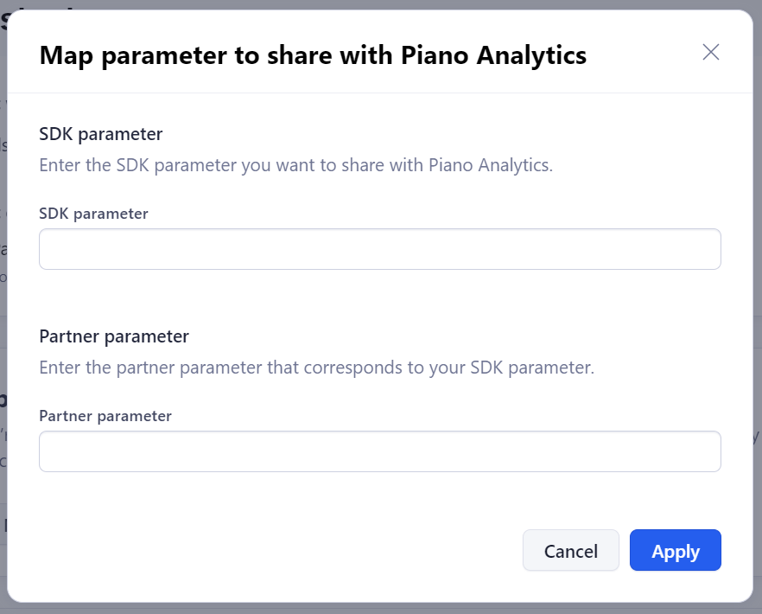
Task: Click the "Map parameter to share" dialog title
Action: click(x=313, y=55)
